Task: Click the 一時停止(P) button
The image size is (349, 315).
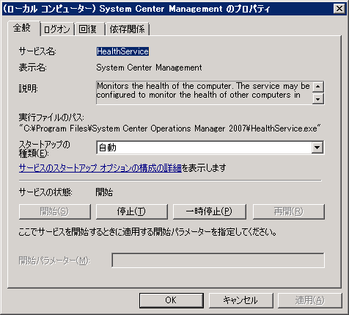Action: coord(210,211)
